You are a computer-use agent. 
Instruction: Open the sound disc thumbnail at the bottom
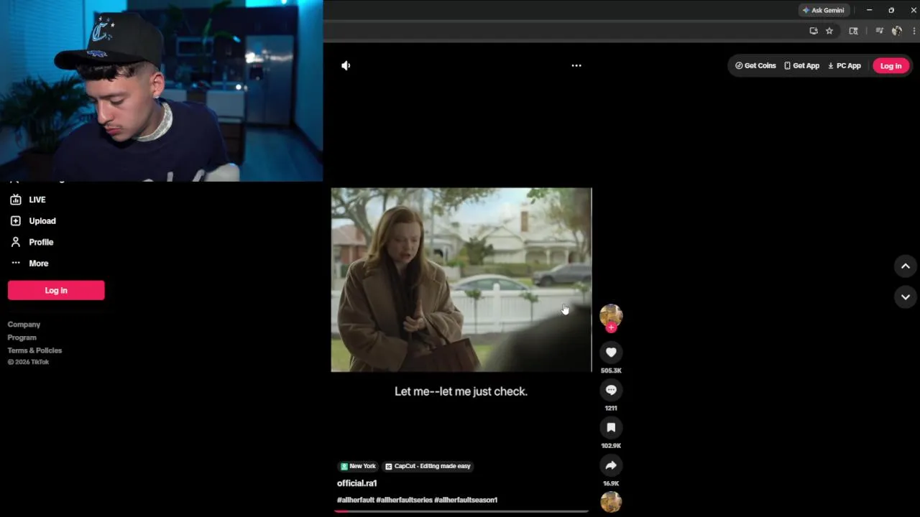coord(611,502)
